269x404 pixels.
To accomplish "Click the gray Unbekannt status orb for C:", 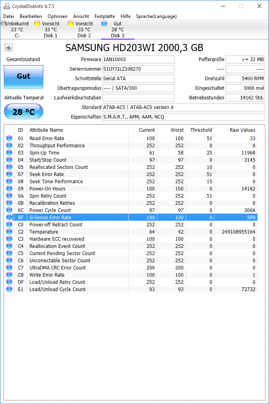I will pos(3,24).
